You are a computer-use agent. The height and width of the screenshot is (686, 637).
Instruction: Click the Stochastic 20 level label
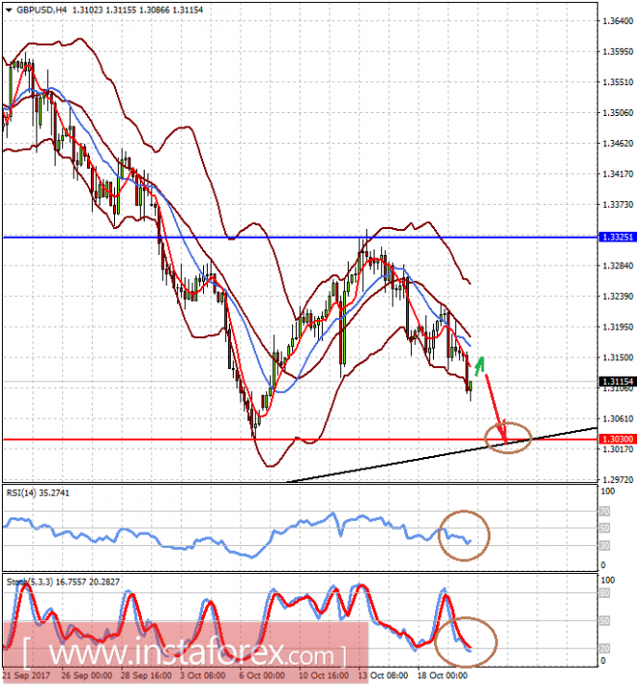(x=604, y=649)
